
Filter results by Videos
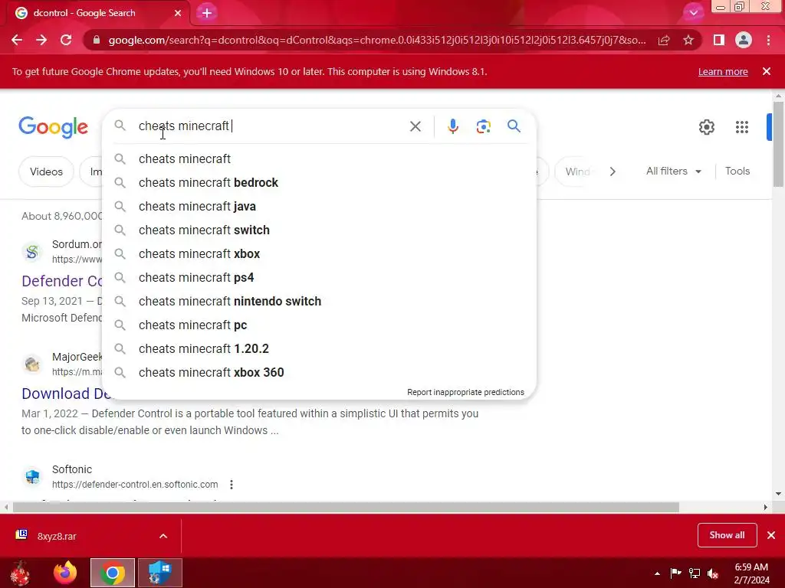click(x=46, y=171)
